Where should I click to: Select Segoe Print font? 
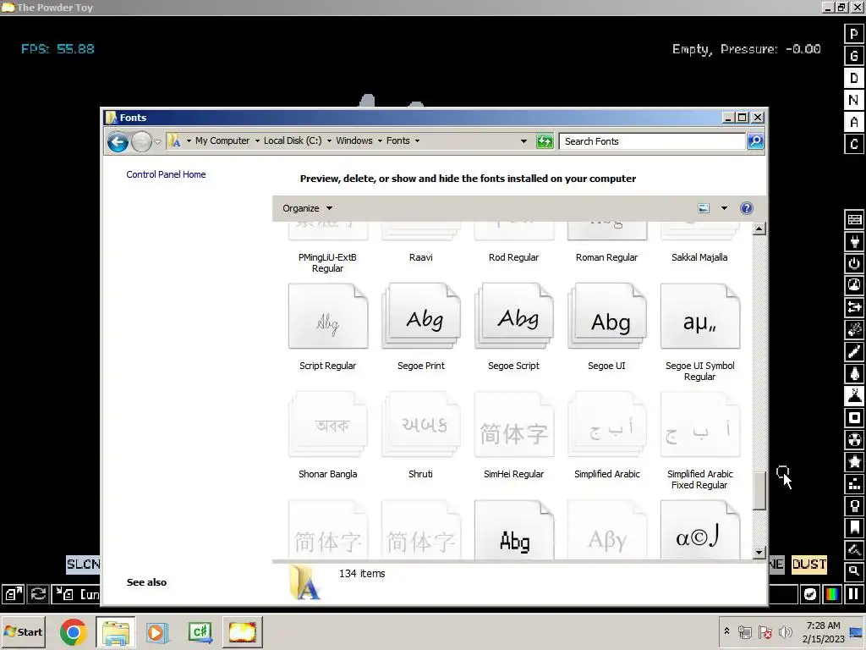(x=421, y=328)
